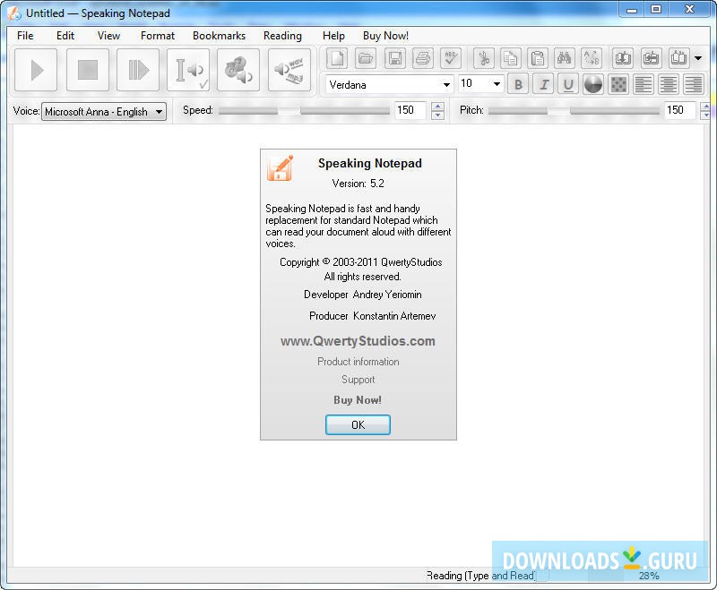Toggle the Type and Read cursor-speaker button

tap(188, 70)
